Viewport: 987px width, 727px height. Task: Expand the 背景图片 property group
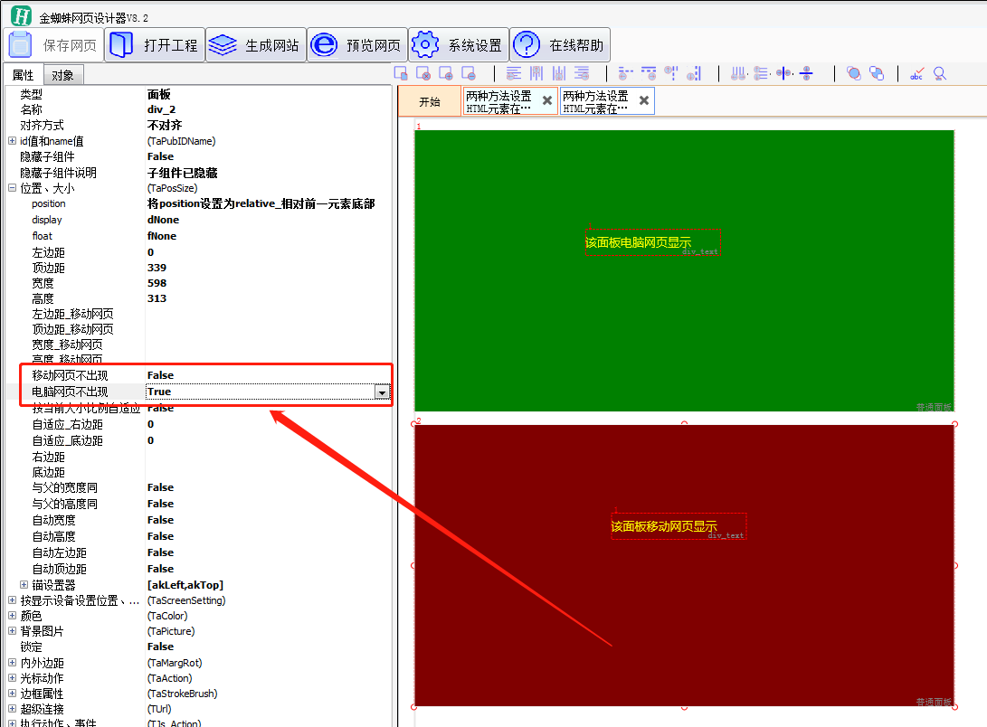(x=12, y=631)
